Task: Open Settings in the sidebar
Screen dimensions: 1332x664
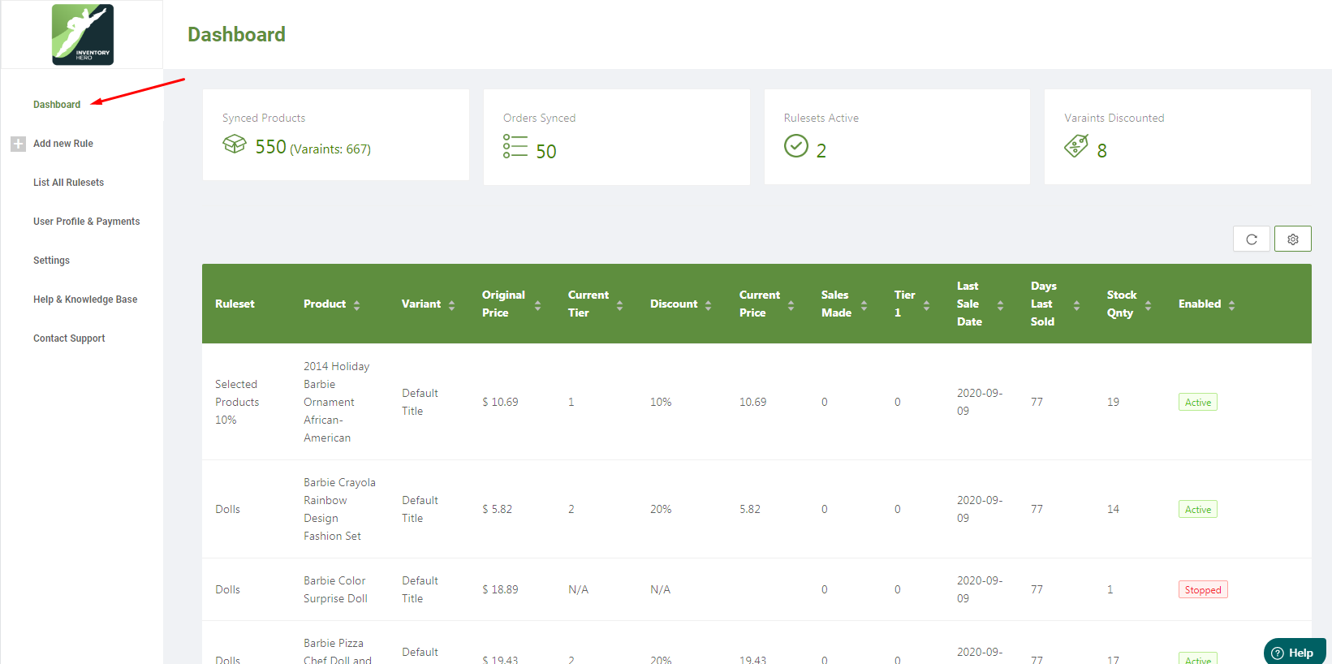Action: click(x=51, y=261)
